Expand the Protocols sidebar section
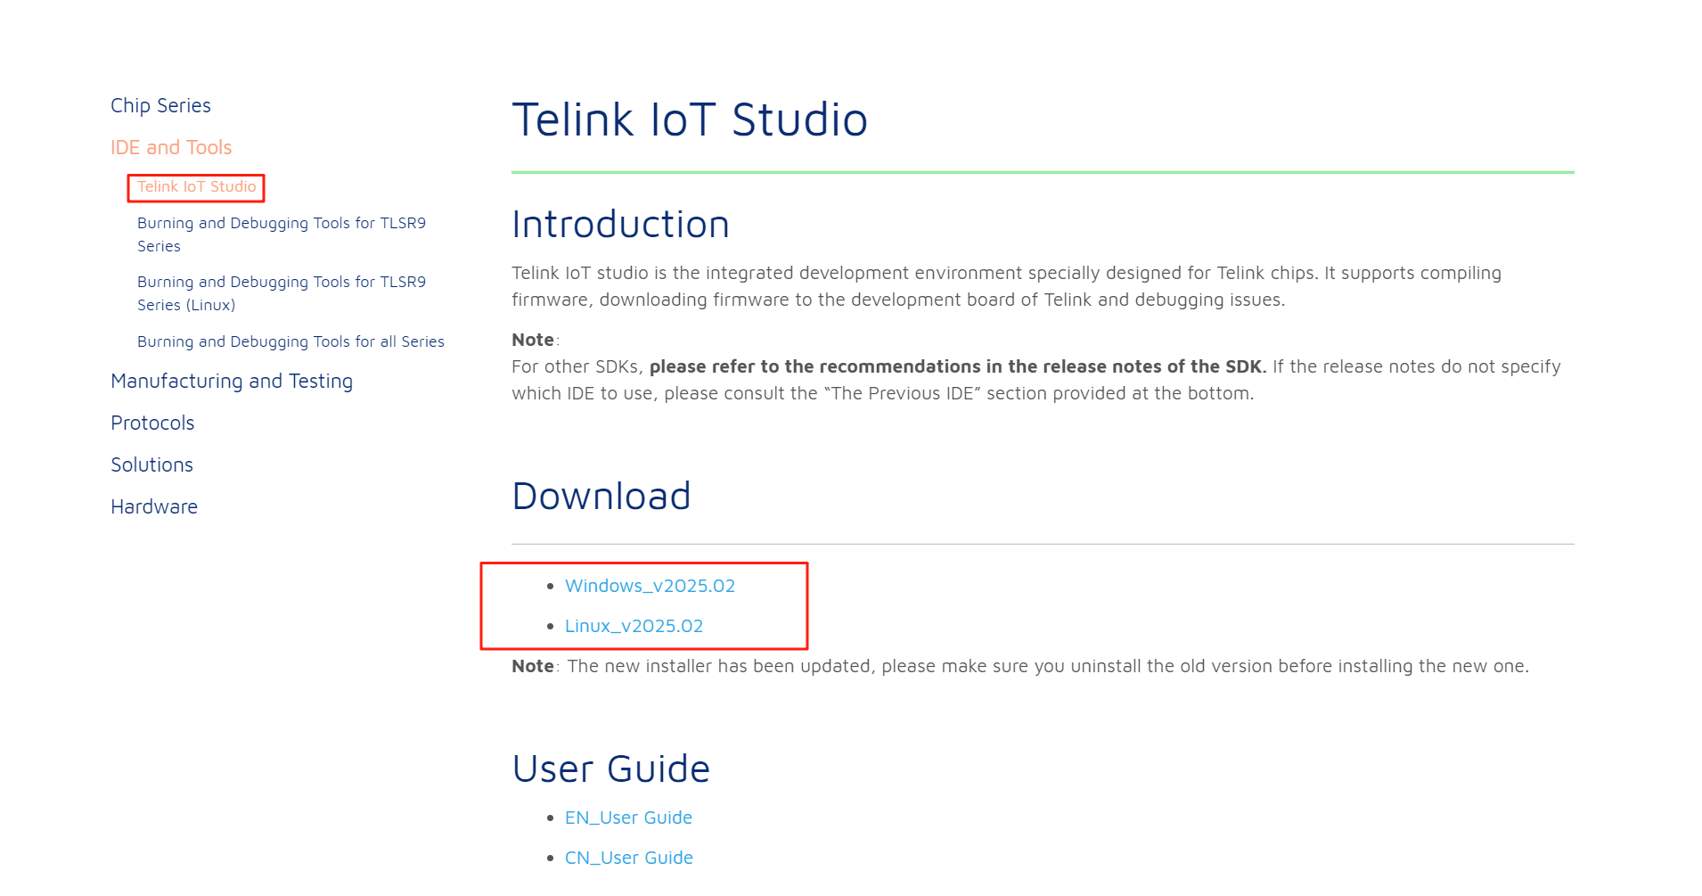Screen dimensions: 1702x896 coord(152,423)
